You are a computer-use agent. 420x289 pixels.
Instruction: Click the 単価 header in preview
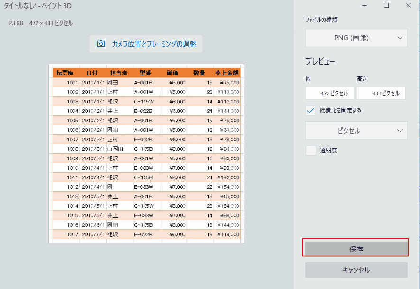coord(173,73)
